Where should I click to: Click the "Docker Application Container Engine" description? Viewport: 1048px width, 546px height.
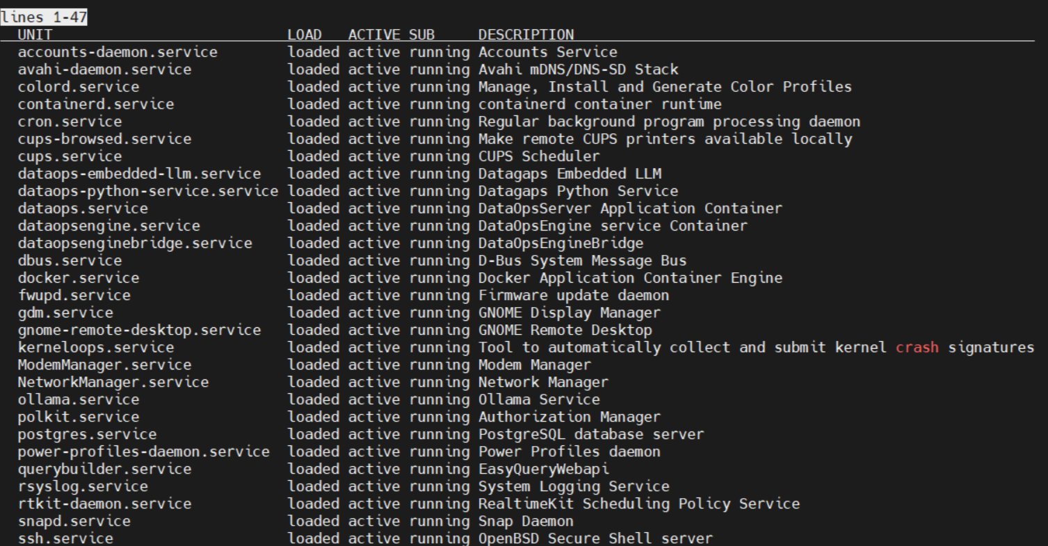click(630, 278)
